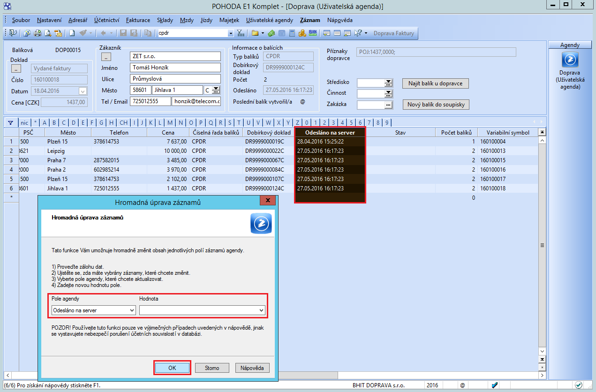This screenshot has width=596, height=392.
Task: Expand the Hodnota dropdown
Action: (x=261, y=310)
